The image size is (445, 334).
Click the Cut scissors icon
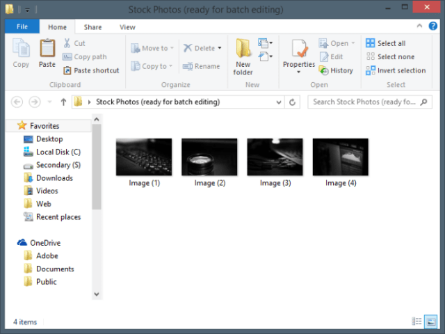(67, 43)
